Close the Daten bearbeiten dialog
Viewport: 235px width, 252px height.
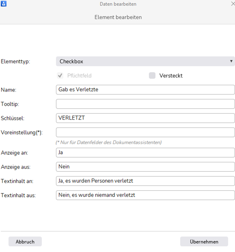coord(233,4)
